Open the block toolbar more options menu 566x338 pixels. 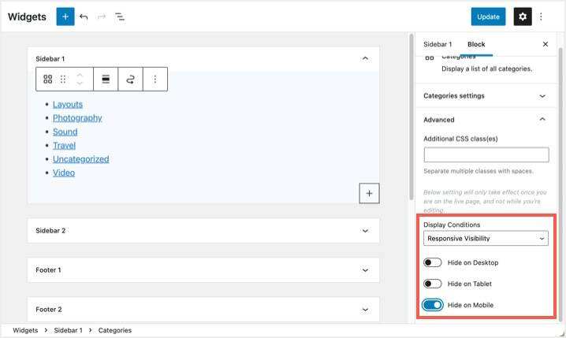pos(155,80)
